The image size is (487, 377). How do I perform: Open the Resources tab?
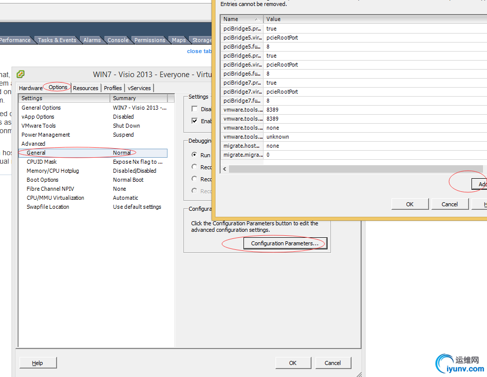[85, 88]
